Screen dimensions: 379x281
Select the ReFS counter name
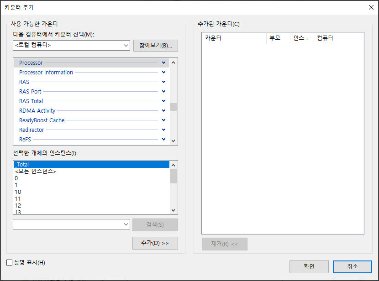click(25, 140)
